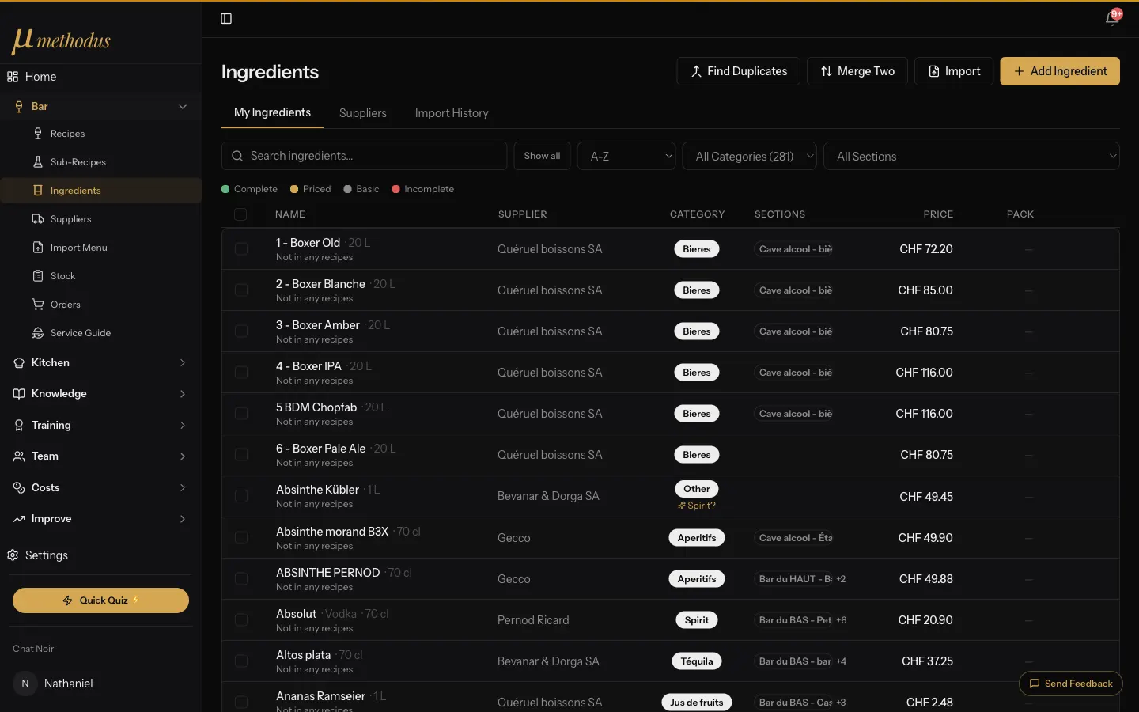The width and height of the screenshot is (1139, 712).
Task: Select all rows with header checkbox
Action: point(240,214)
